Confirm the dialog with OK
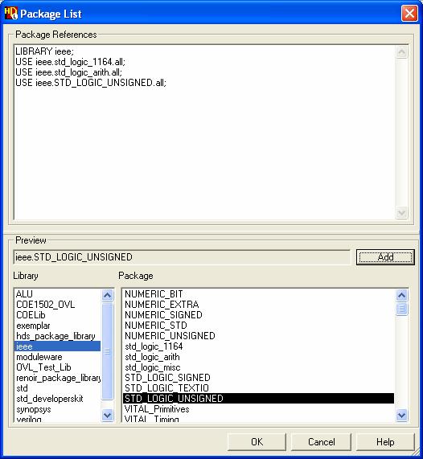The image size is (423, 459). click(257, 442)
